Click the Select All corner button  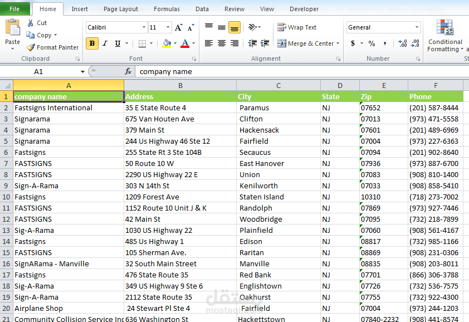[6, 86]
